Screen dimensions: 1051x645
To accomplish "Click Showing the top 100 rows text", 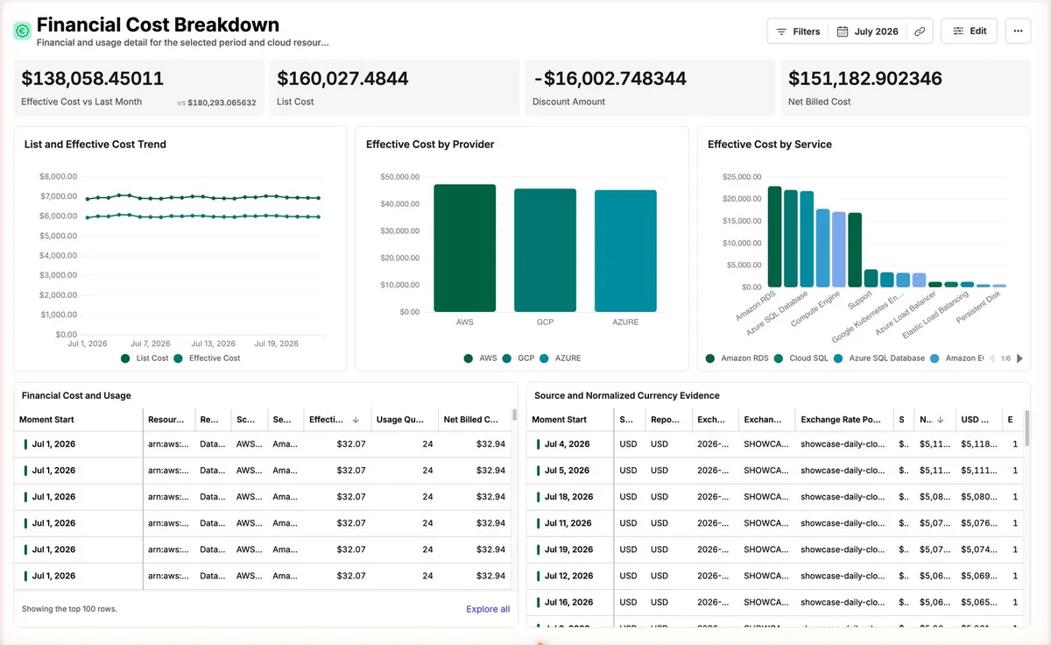I will pyautogui.click(x=69, y=609).
